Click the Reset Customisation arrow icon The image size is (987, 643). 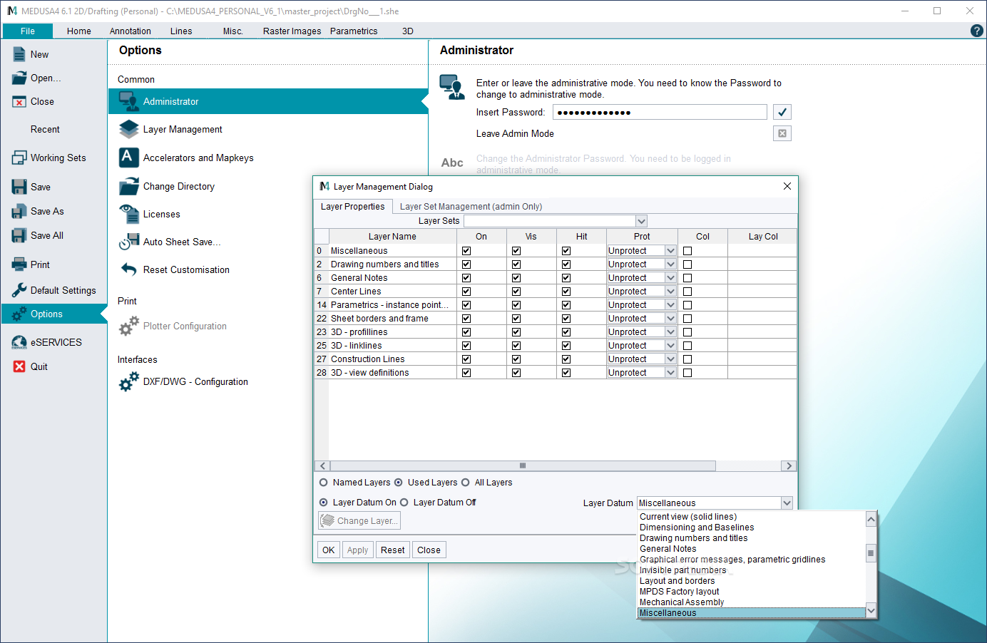pyautogui.click(x=129, y=269)
